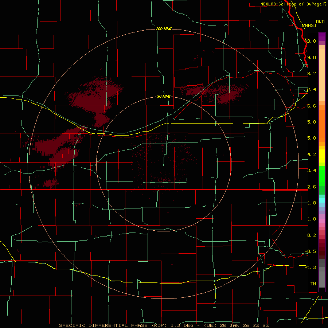Image resolution: width=328 pixels, height=328 pixels.
Task: Select the 6.6 value on the scale
Action: [312, 106]
